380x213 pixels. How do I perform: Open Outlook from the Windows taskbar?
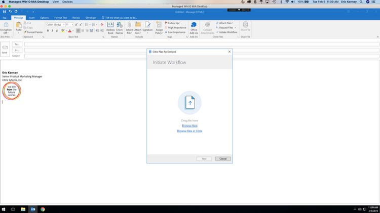[x=33, y=209]
